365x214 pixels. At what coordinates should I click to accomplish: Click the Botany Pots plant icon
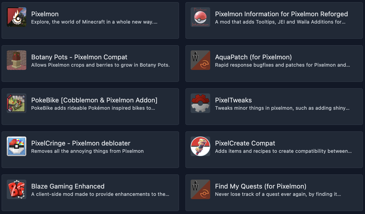(17, 60)
